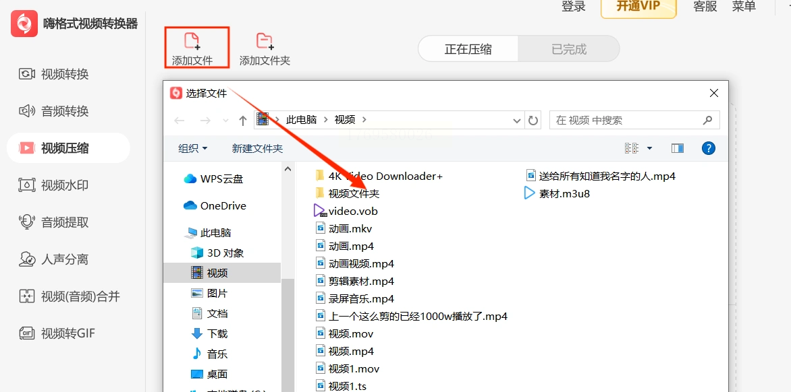The image size is (791, 392).
Task: Select 视频压缩 in the sidebar
Action: point(68,148)
